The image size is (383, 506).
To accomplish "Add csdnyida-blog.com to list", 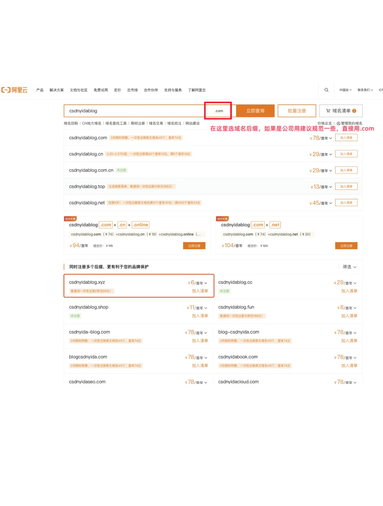I will click(200, 341).
